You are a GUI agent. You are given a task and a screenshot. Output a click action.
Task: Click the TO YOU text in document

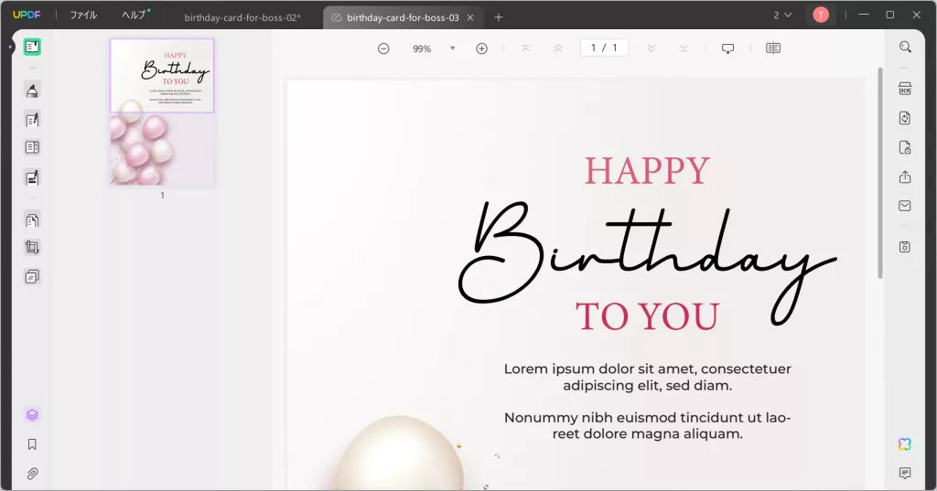tap(647, 316)
